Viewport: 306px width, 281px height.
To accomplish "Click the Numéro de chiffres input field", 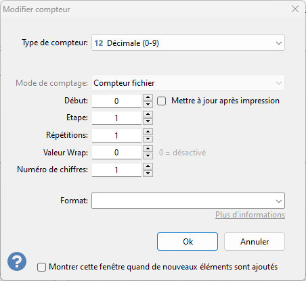I will click(x=116, y=170).
